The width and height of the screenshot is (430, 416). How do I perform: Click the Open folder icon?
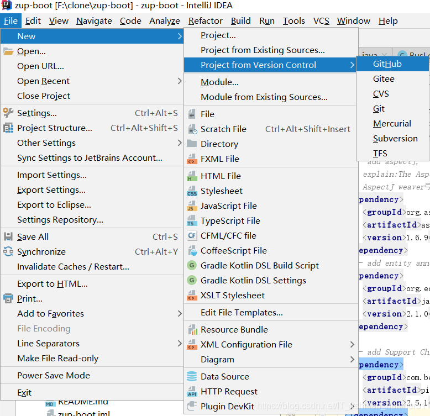(x=8, y=51)
